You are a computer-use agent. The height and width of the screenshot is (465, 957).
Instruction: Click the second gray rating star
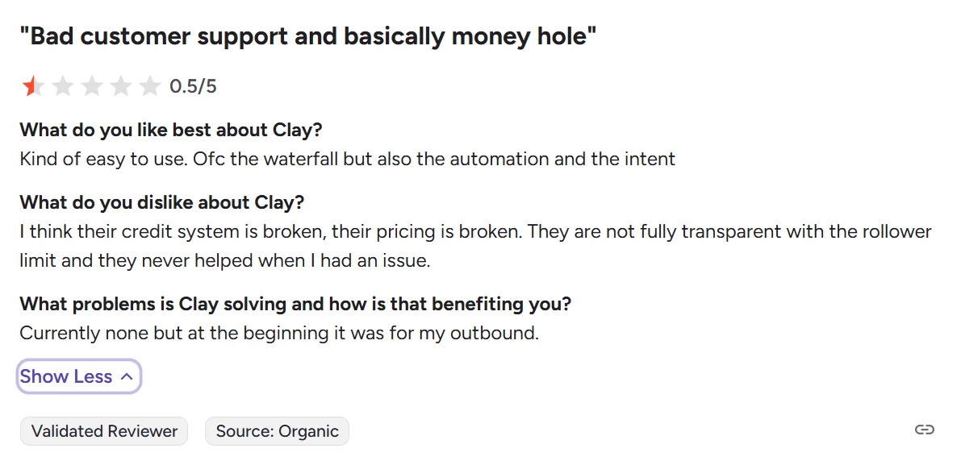pos(62,86)
